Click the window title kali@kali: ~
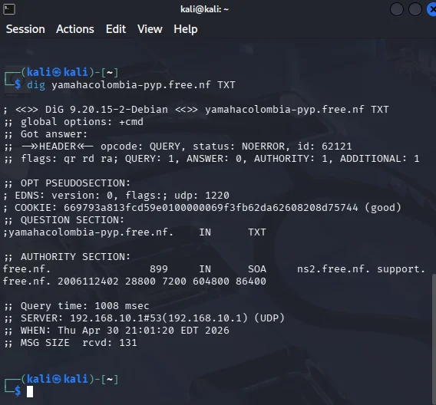The image size is (436, 405). pos(205,9)
